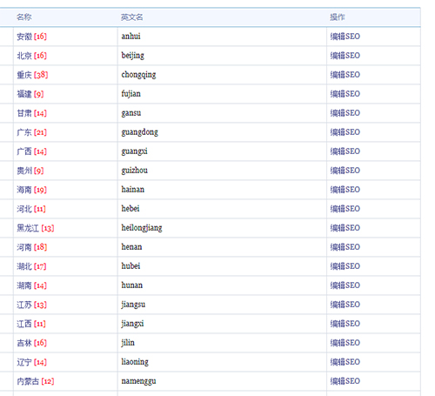This screenshot has width=435, height=396.
Task: Open 编辑SEO in the henan row
Action: tap(345, 247)
